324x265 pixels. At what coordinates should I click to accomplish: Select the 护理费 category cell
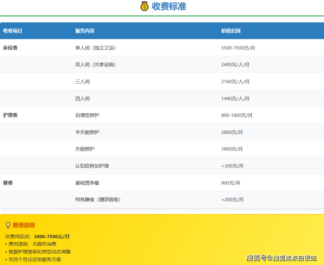click(x=11, y=115)
